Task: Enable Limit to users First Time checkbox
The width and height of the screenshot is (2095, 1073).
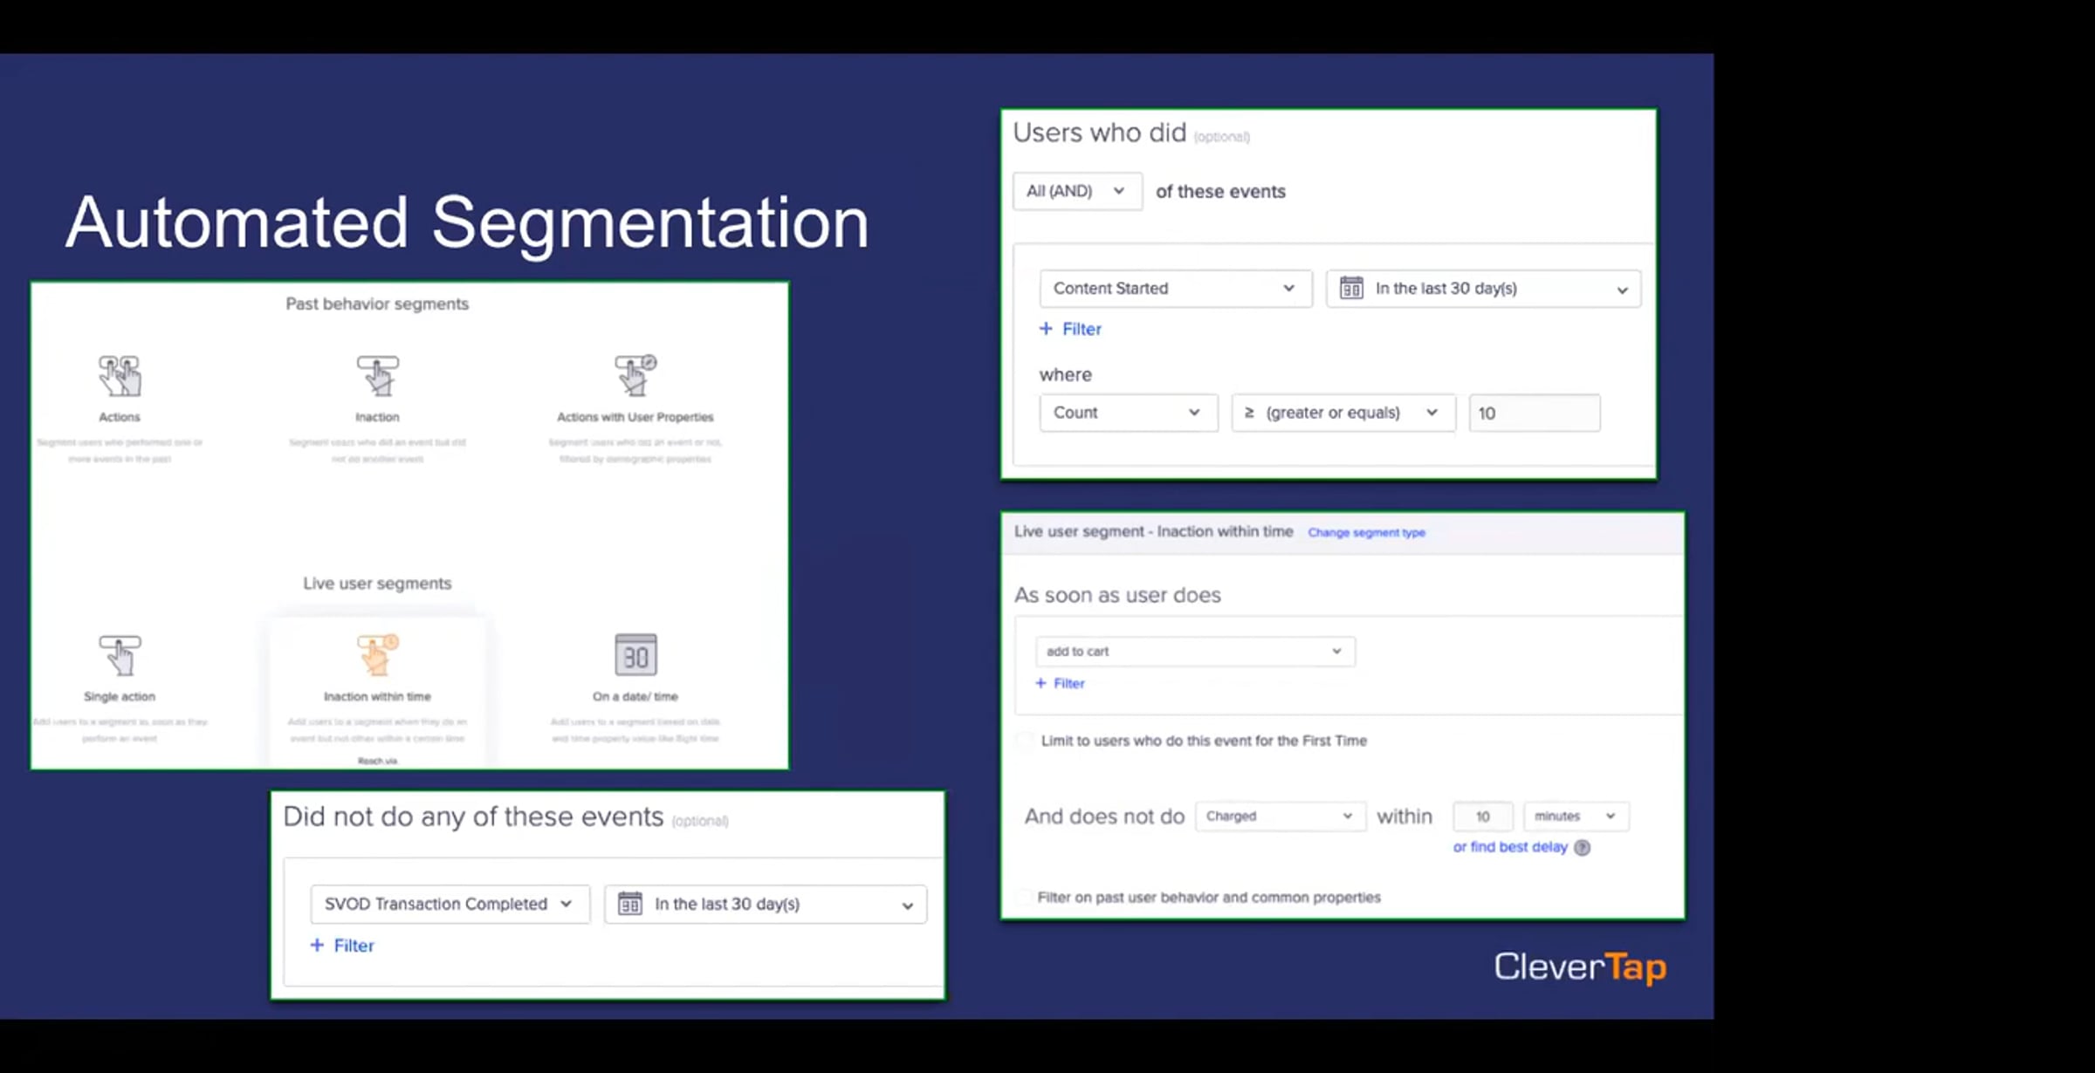Action: click(1025, 741)
